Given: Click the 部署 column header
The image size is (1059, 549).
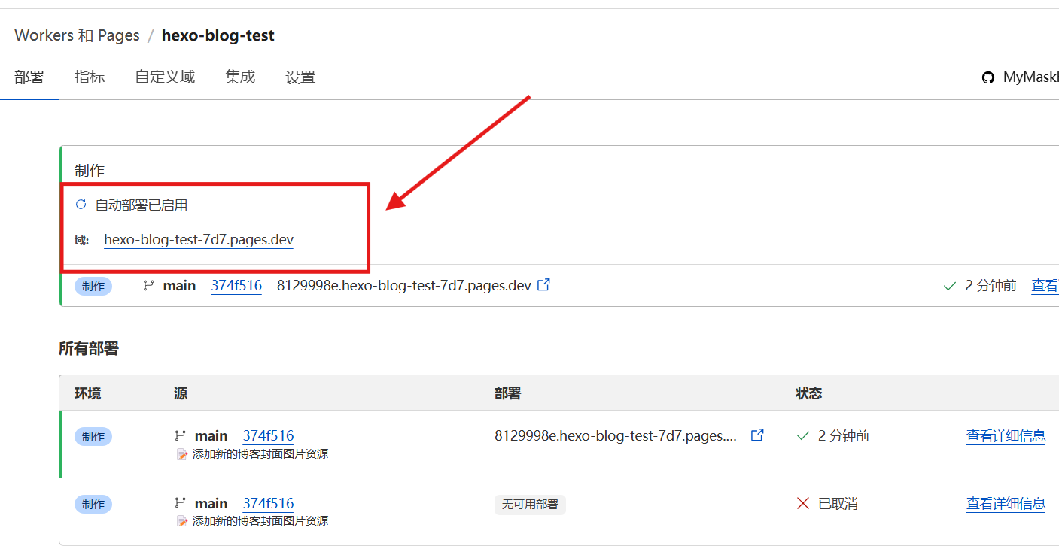Looking at the screenshot, I should click(x=507, y=393).
